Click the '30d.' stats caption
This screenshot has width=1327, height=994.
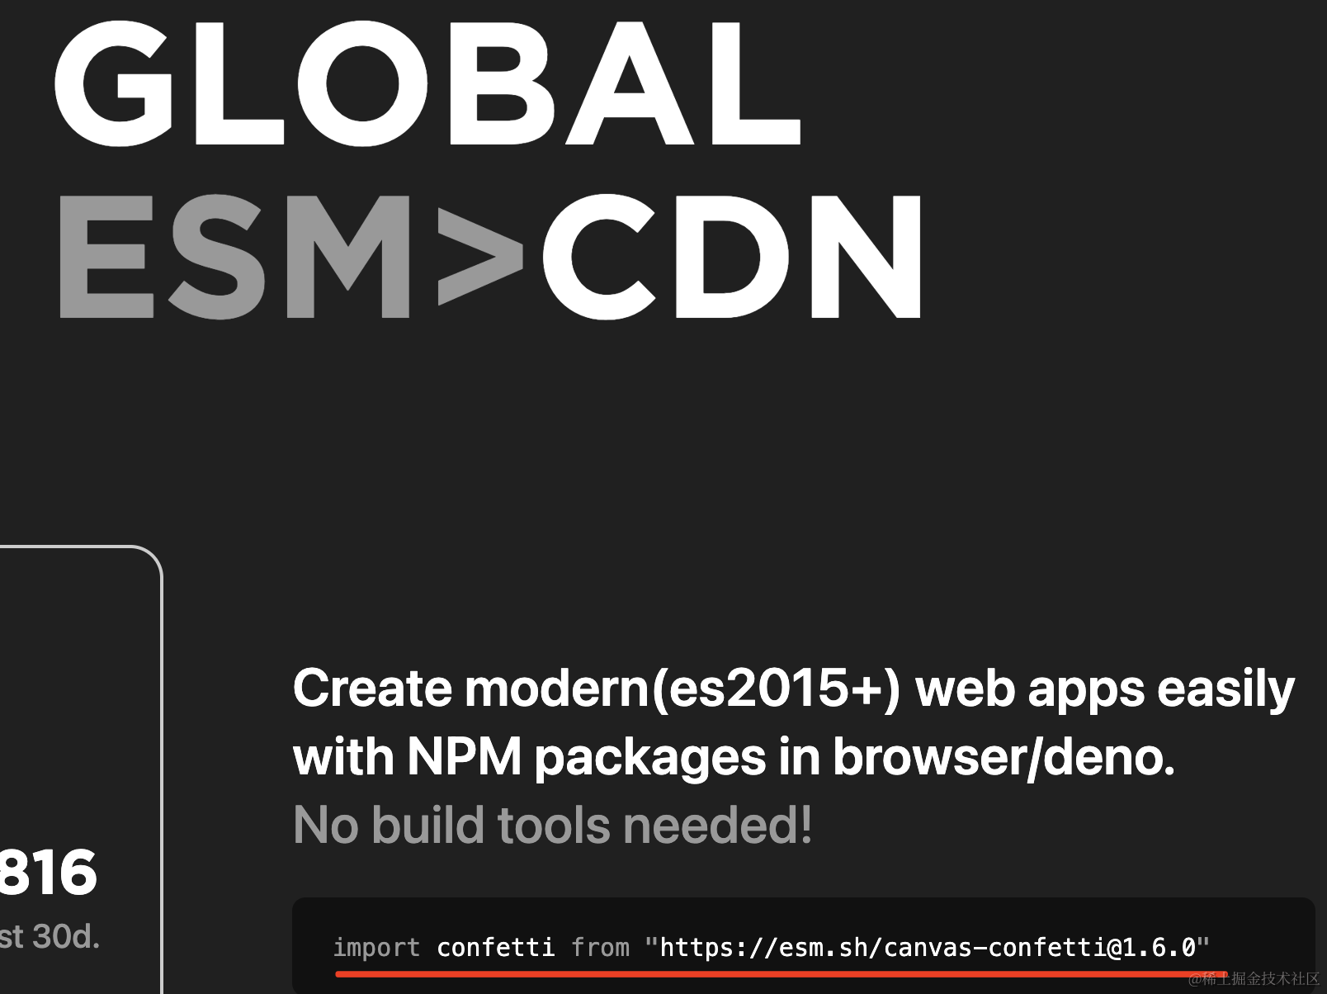click(66, 937)
